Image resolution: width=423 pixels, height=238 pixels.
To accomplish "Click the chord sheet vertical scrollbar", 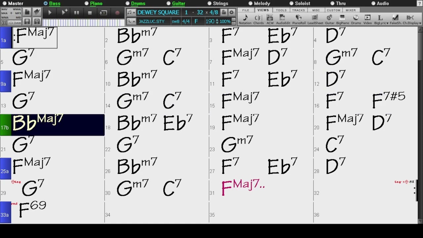I will (420, 126).
